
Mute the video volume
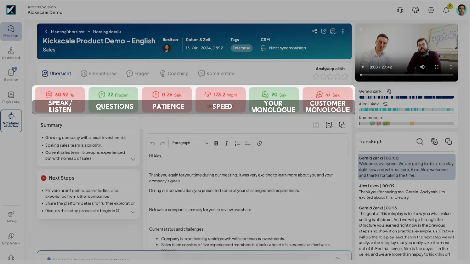pyautogui.click(x=422, y=67)
